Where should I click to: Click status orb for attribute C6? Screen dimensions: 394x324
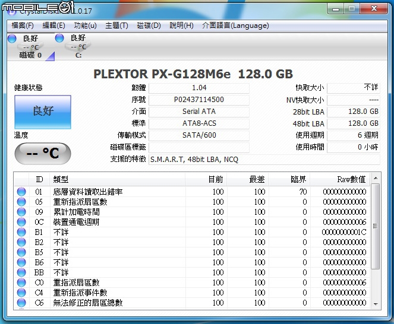point(21,303)
